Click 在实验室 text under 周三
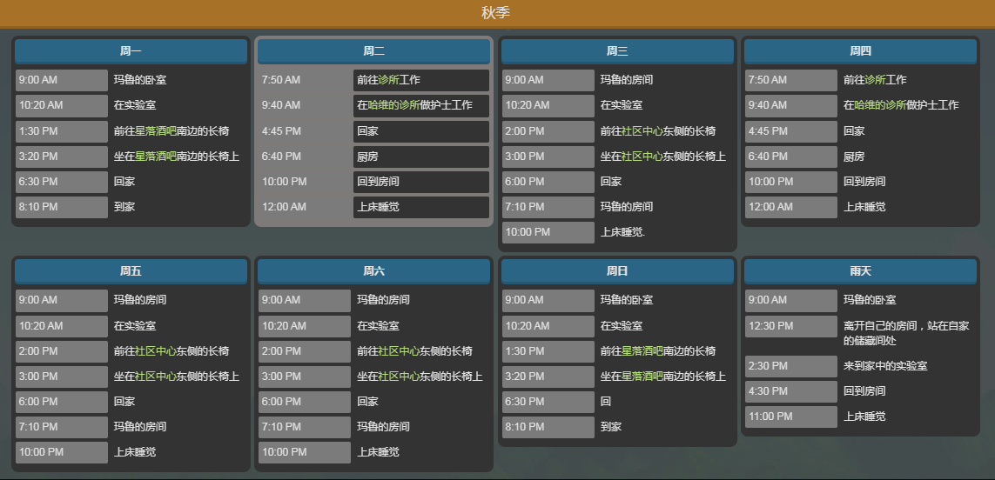Image resolution: width=995 pixels, height=480 pixels. coord(622,106)
